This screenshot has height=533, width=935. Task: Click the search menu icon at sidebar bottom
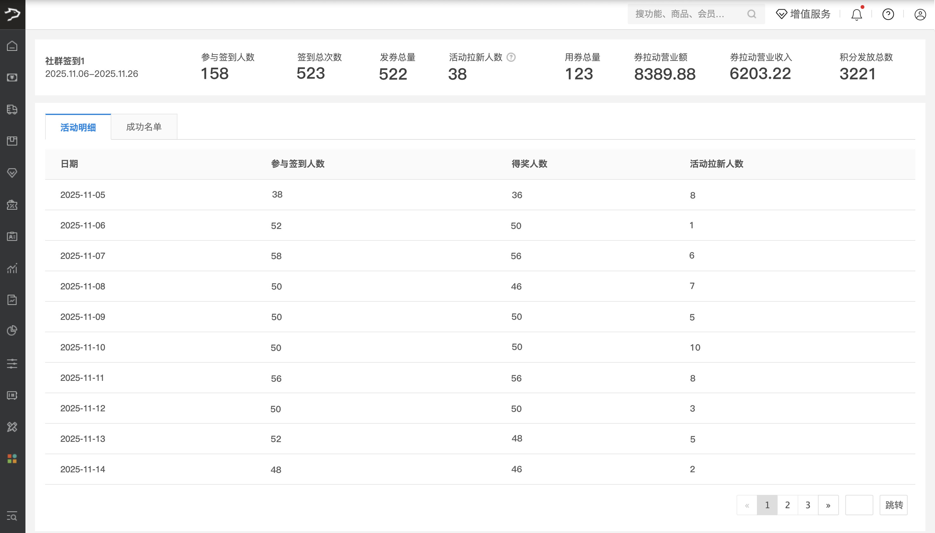(x=12, y=516)
